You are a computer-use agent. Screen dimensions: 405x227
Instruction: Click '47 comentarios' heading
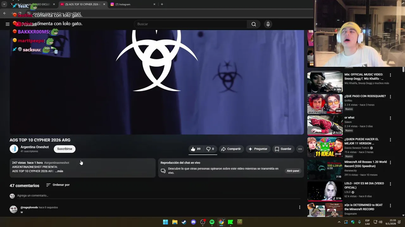(24, 186)
